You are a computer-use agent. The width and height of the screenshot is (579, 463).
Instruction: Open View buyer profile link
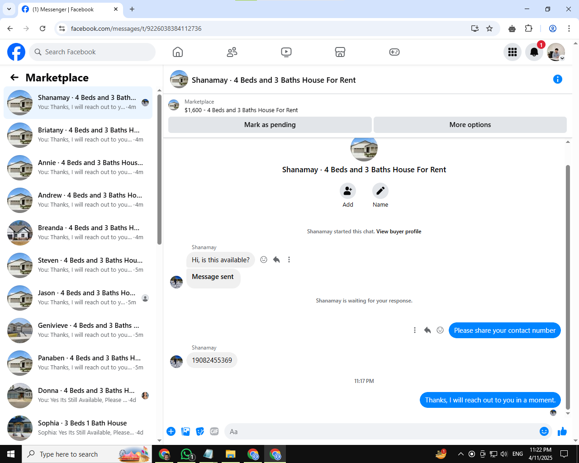(x=399, y=231)
